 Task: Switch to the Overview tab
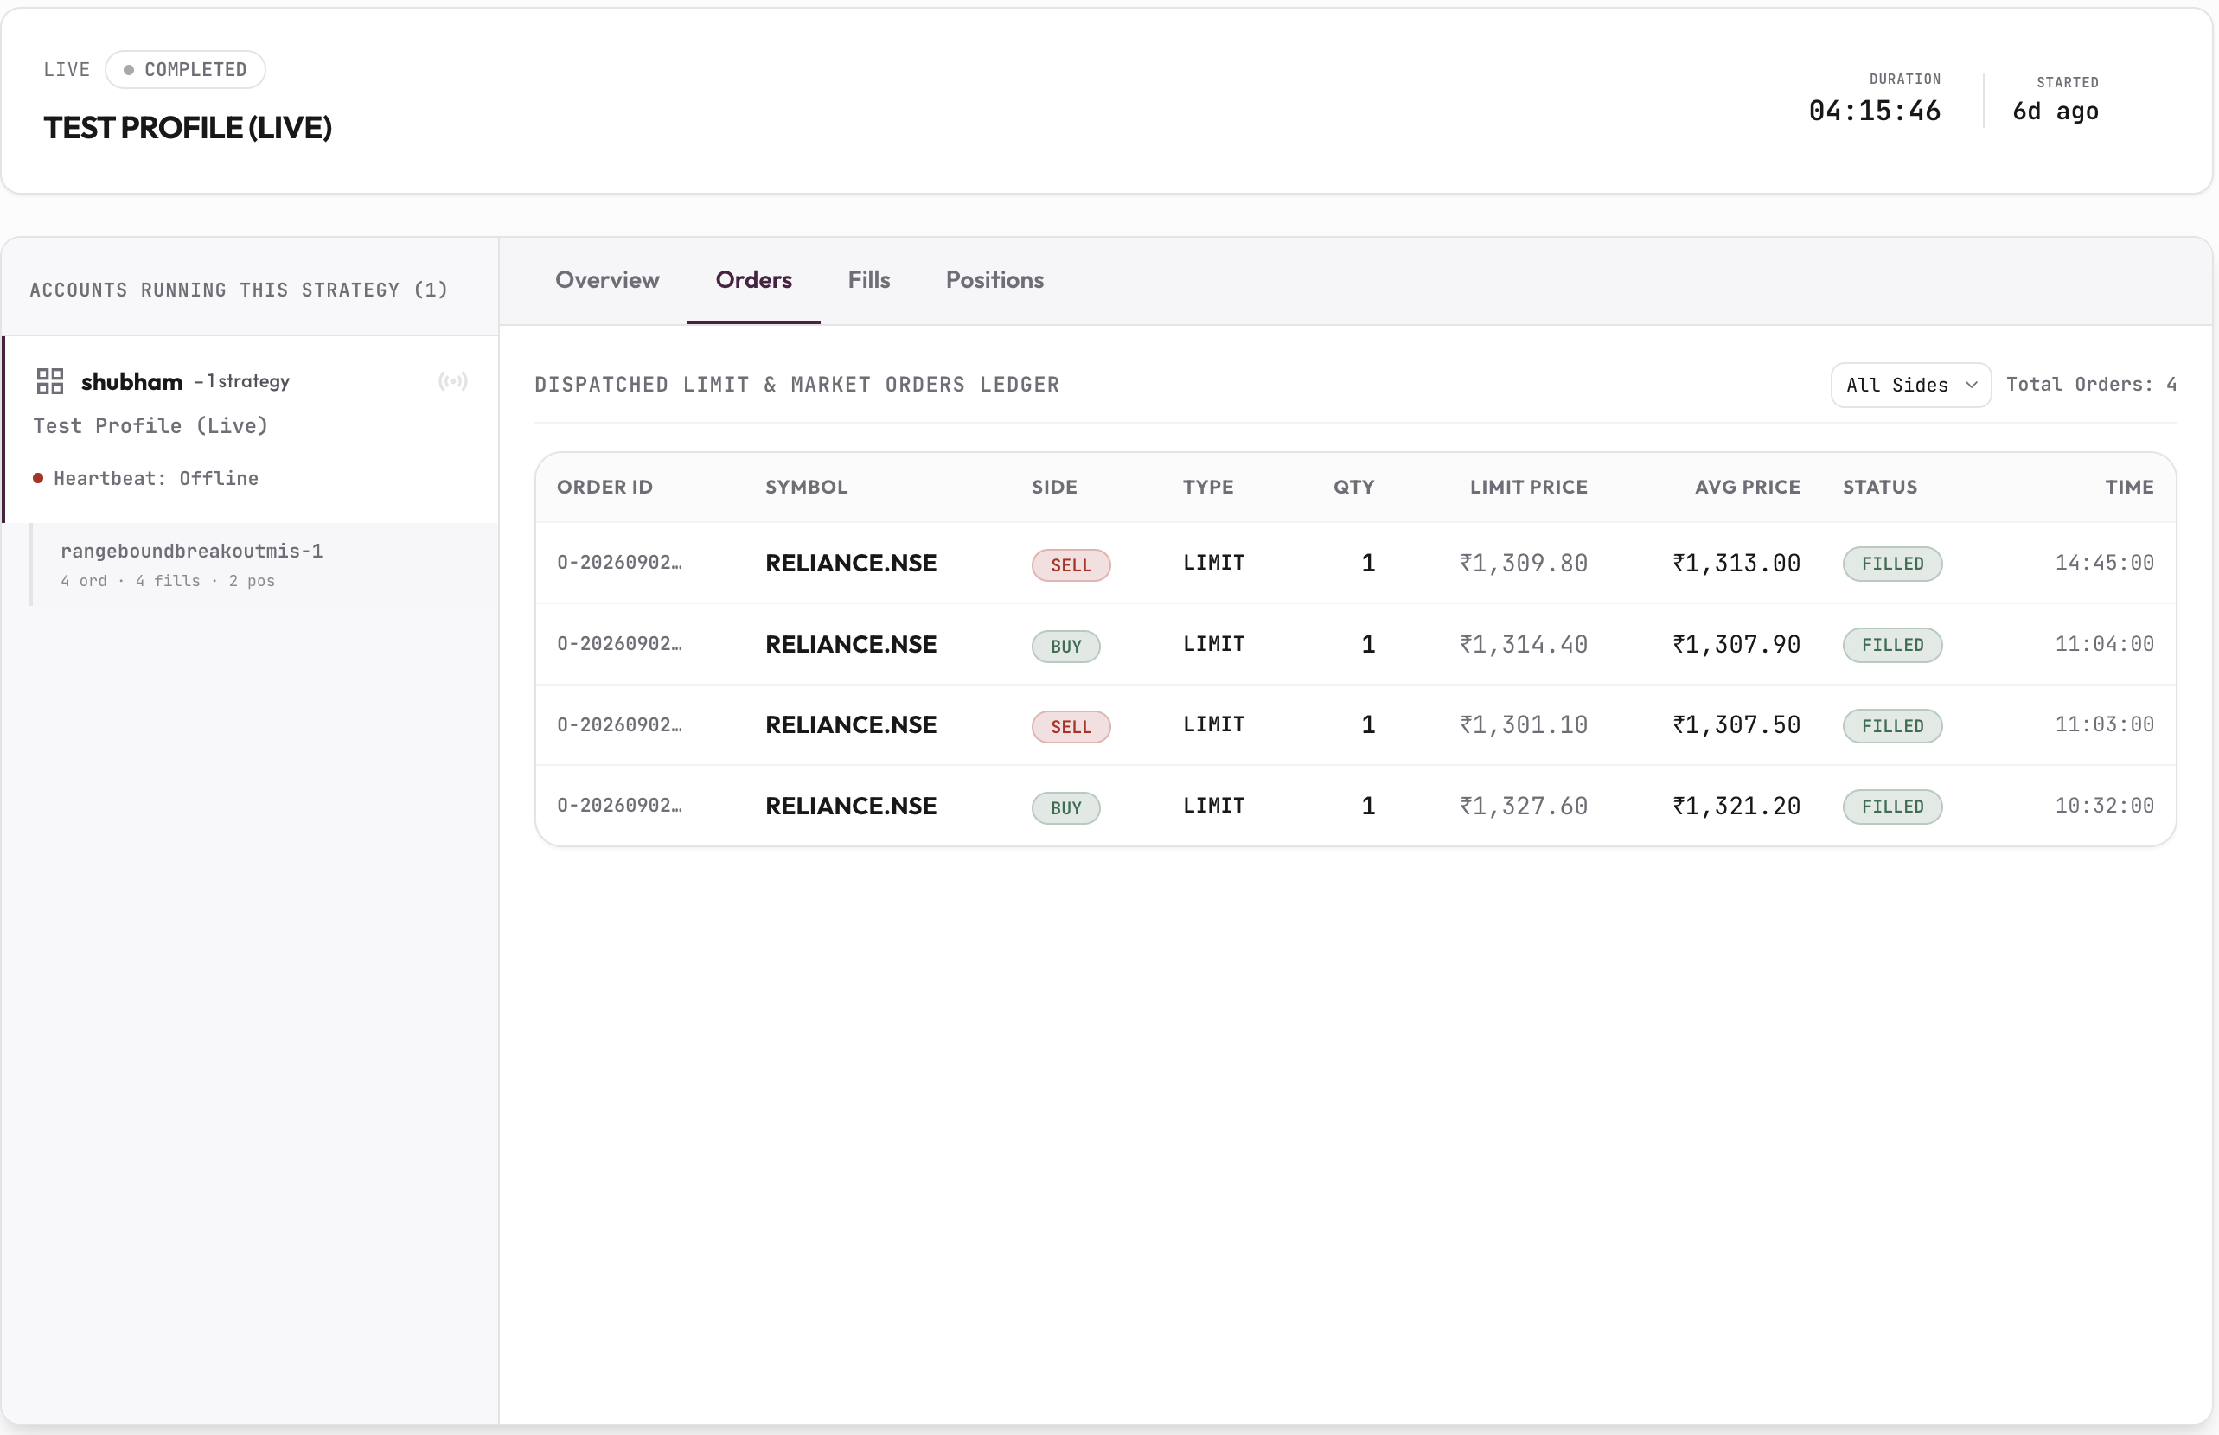607,279
